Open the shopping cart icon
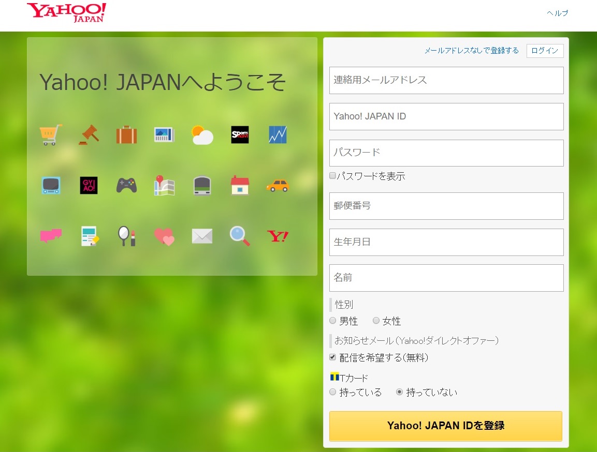Screen dimensions: 597x452 51,134
